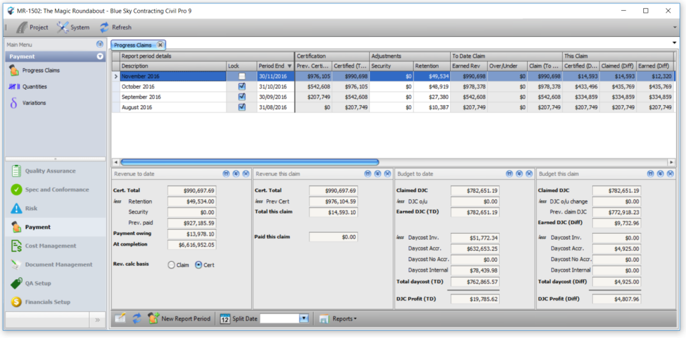
Task: Open the Reports dropdown menu
Action: click(338, 319)
